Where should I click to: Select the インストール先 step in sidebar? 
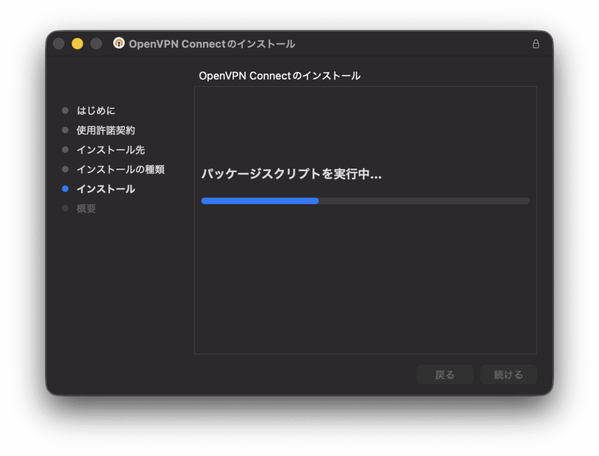tap(111, 150)
